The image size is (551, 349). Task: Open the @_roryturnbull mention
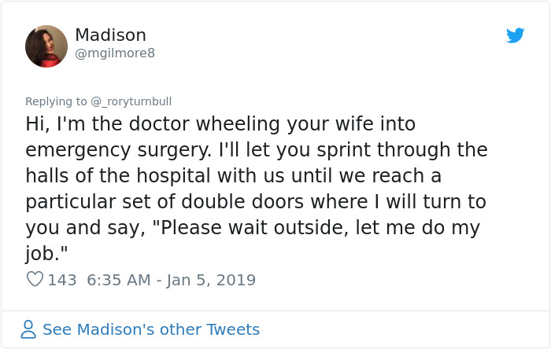[x=131, y=101]
